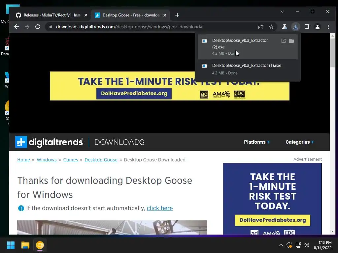Click the page vertical scrollbar thumb
The width and height of the screenshot is (338, 253).
(x=332, y=52)
